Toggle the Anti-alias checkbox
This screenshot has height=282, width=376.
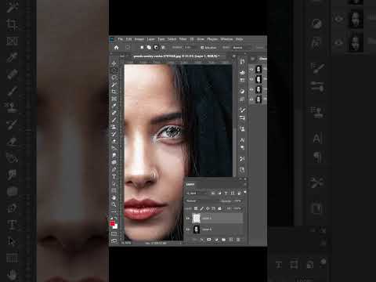tap(202, 48)
